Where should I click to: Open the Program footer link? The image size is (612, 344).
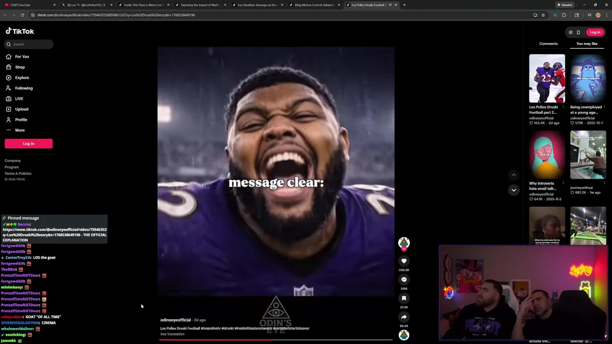pyautogui.click(x=12, y=167)
